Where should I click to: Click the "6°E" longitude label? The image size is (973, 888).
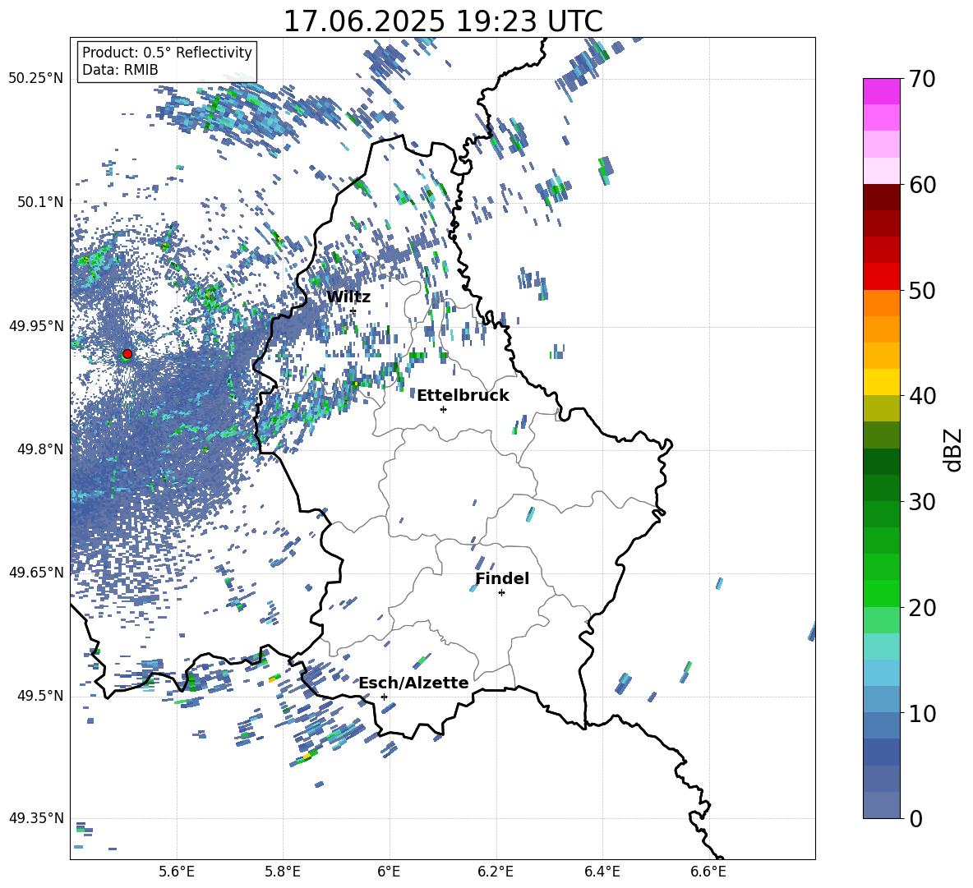point(389,872)
